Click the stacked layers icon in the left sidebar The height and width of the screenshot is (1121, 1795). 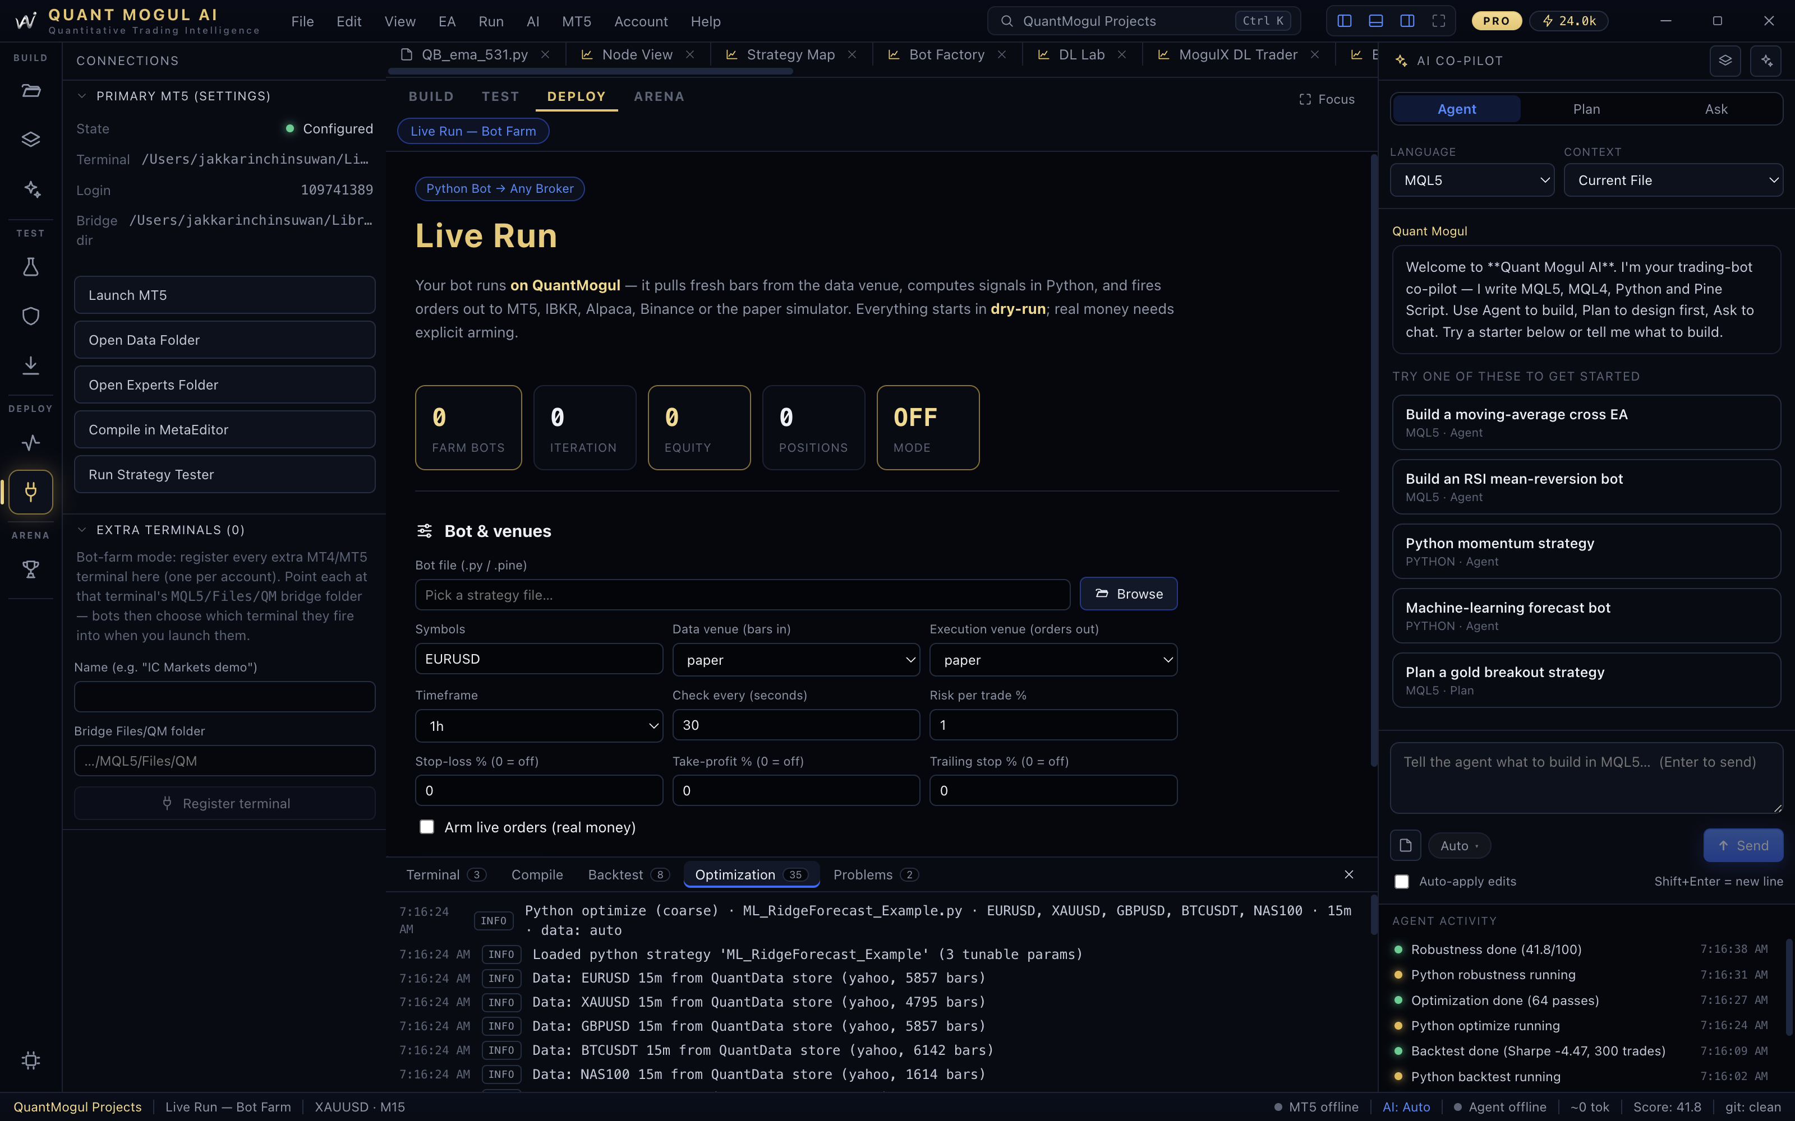click(30, 140)
